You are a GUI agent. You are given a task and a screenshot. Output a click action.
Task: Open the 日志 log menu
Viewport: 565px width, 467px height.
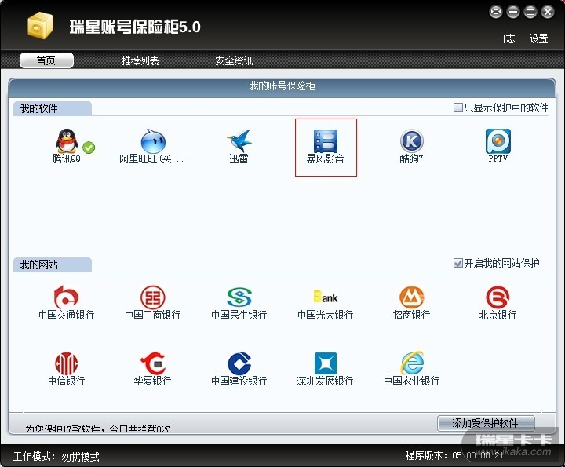click(x=505, y=38)
